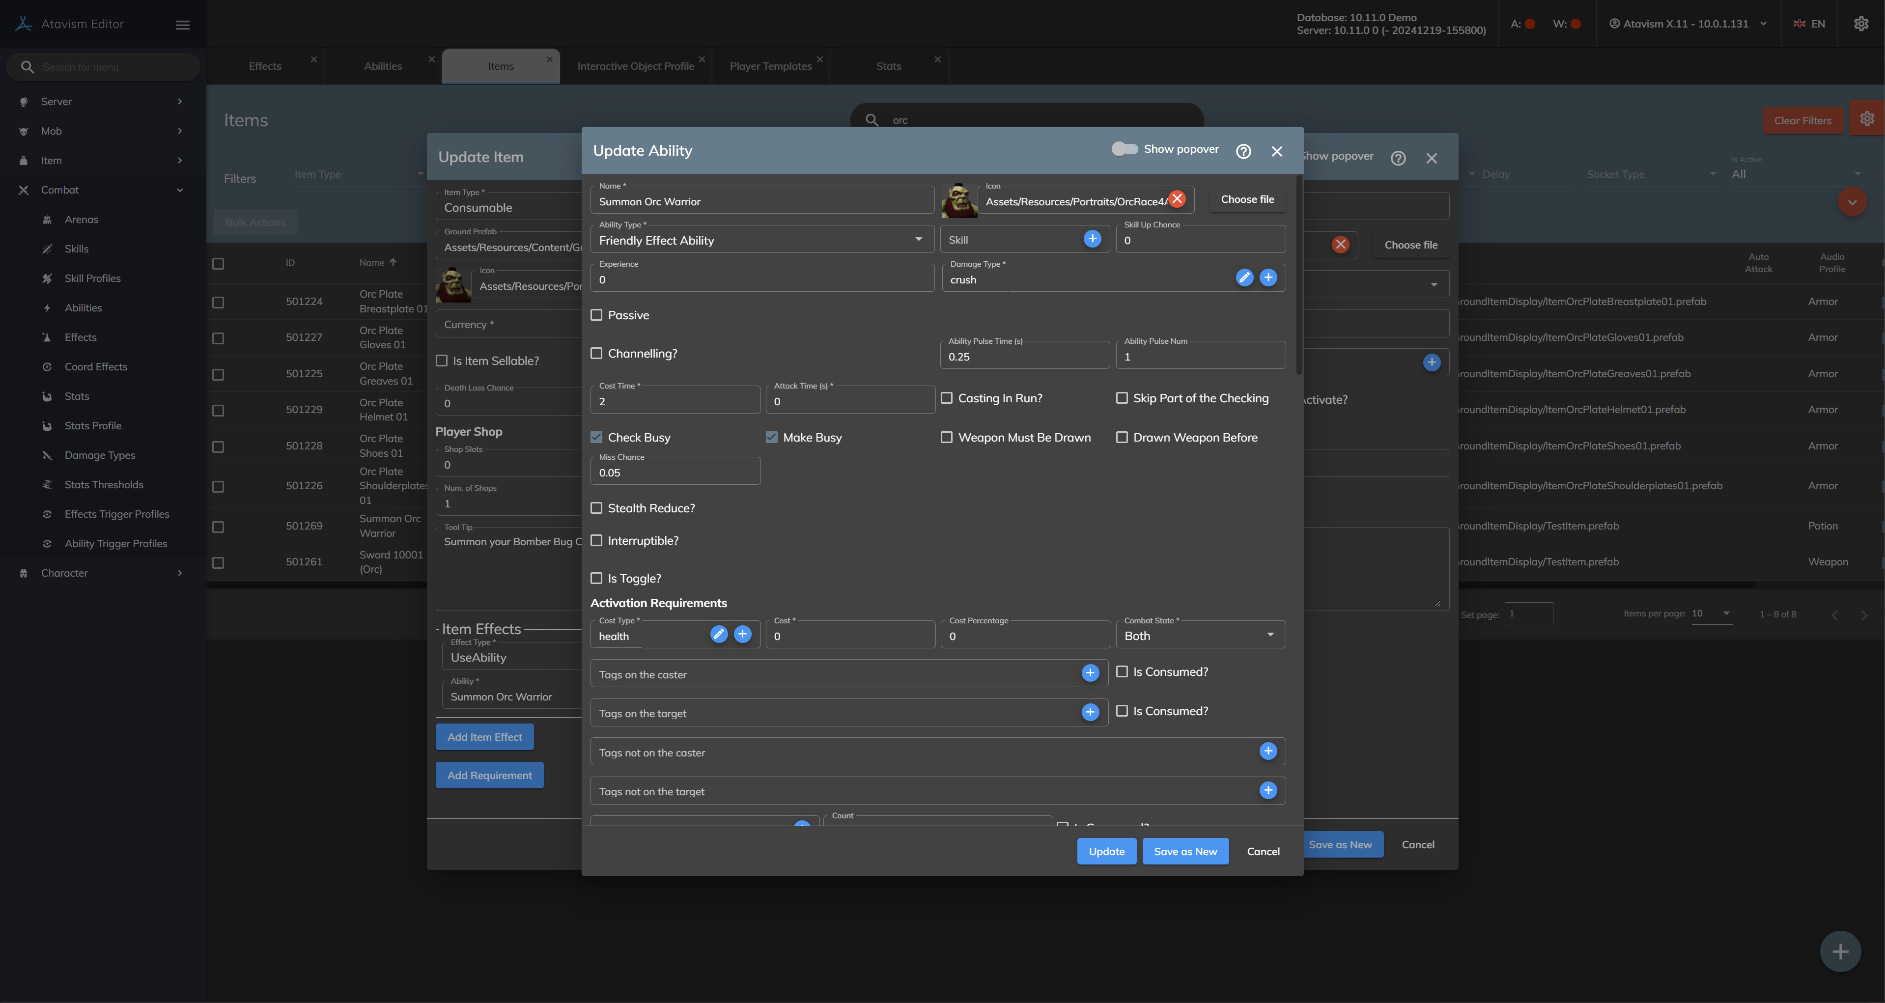
Task: Click the Miss Chance input field
Action: (675, 474)
